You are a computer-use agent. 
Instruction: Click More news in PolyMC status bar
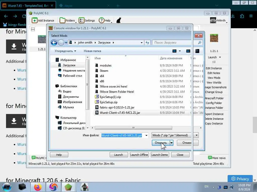click(x=217, y=158)
